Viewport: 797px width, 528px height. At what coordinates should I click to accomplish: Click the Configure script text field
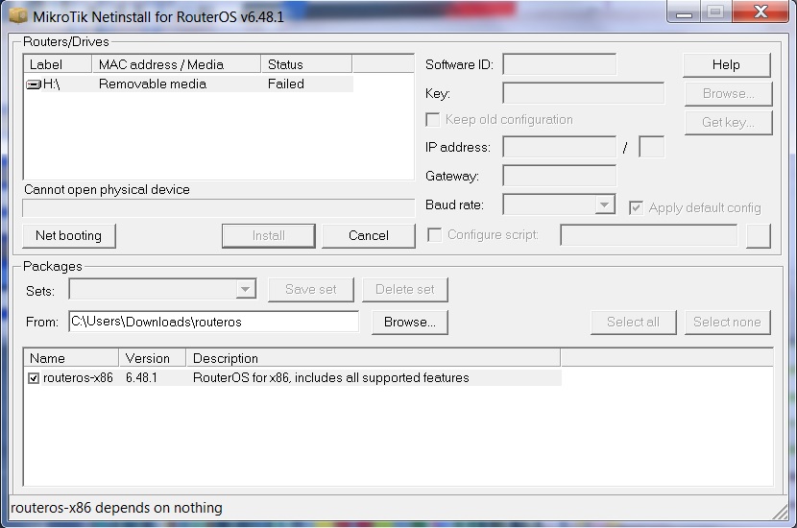648,235
